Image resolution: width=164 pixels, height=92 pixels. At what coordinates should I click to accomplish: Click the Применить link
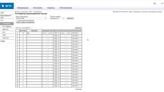pyautogui.click(x=137, y=12)
